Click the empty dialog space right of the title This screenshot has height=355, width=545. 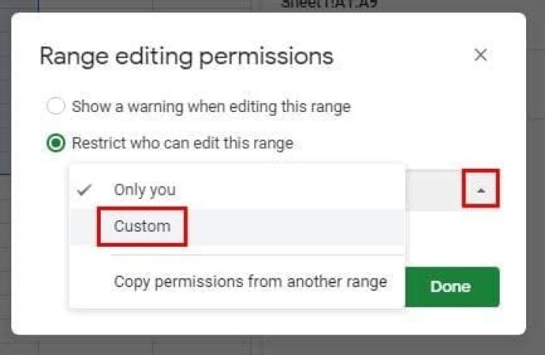pos(401,55)
